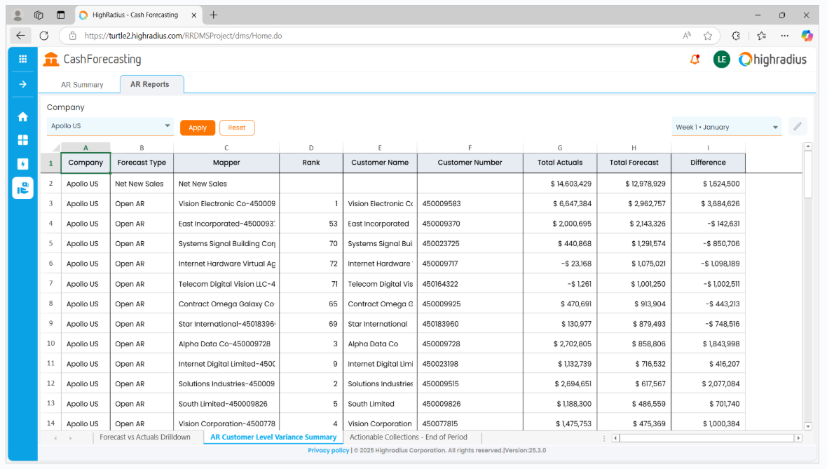
Task: Open the Week 1 • January dropdown
Action: [726, 127]
